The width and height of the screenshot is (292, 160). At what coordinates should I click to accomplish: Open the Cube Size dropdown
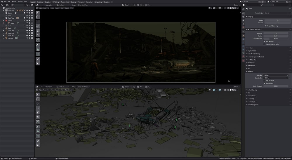point(276,75)
